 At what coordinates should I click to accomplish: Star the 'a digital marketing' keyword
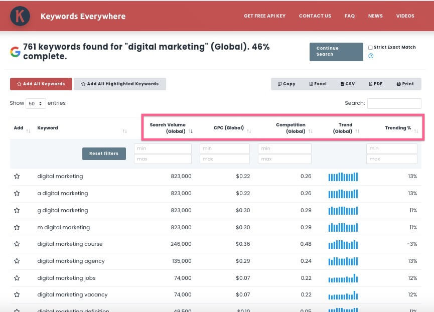(17, 193)
